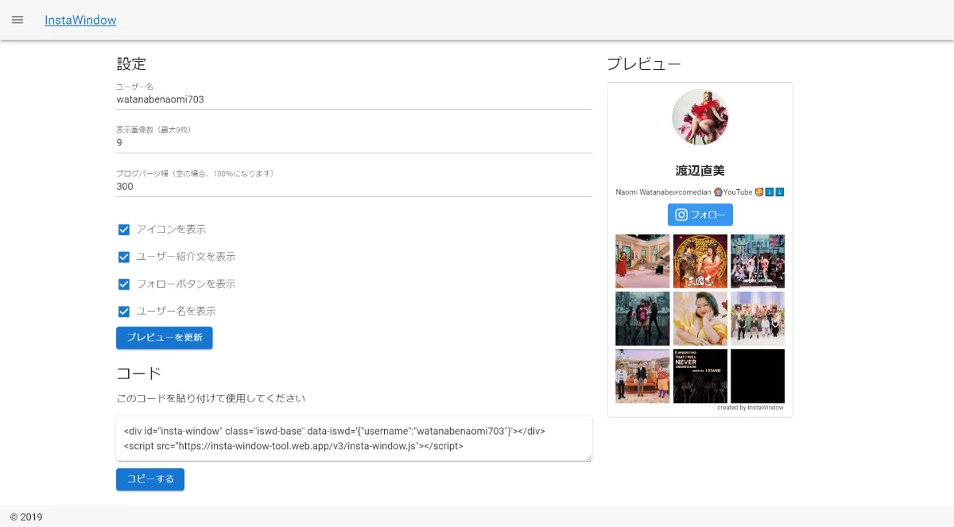Click the created by InstaWindow credit
The height and width of the screenshot is (527, 954).
click(750, 408)
